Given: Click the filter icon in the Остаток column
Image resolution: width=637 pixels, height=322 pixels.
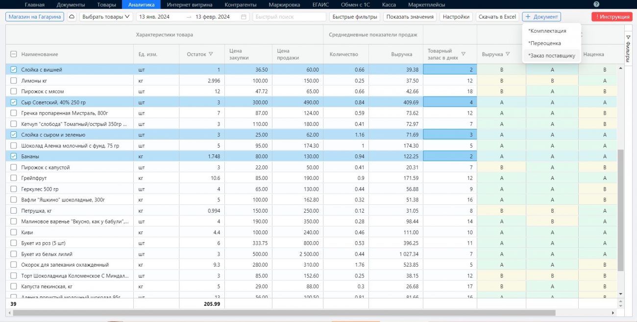Looking at the screenshot, I should [x=211, y=54].
